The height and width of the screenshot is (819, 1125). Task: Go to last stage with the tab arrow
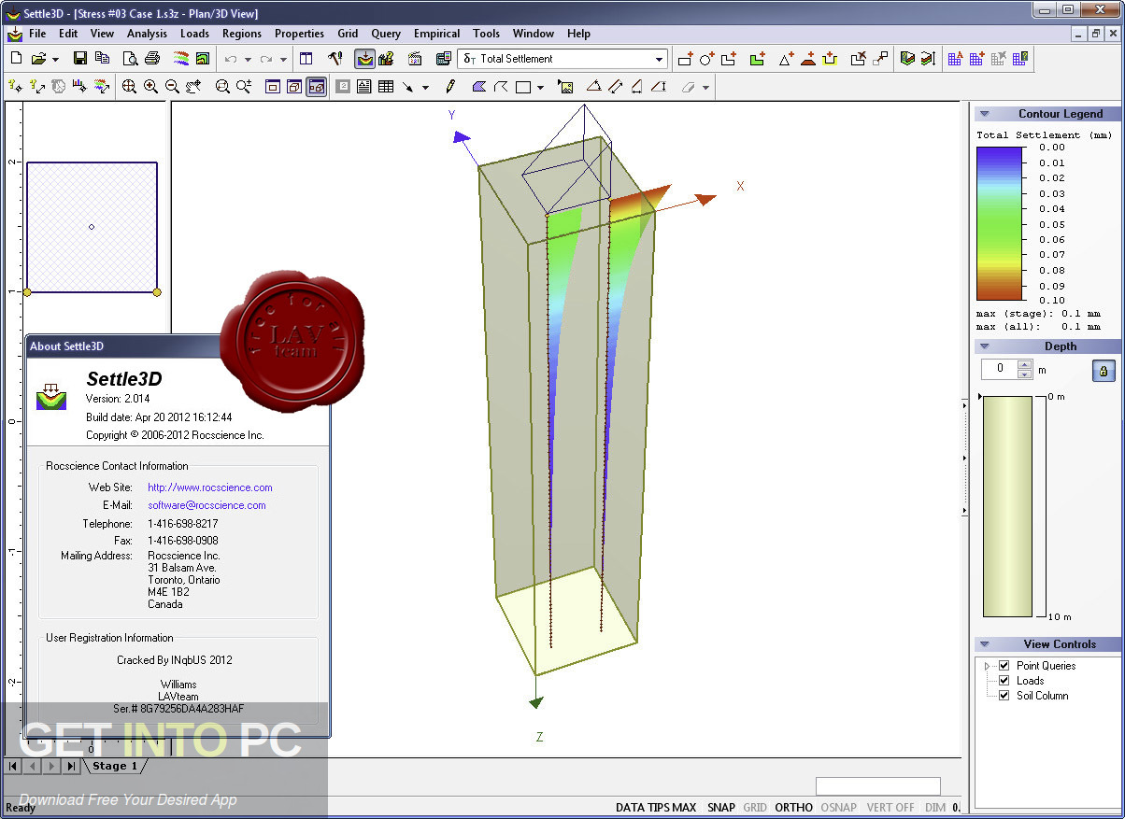pos(71,766)
